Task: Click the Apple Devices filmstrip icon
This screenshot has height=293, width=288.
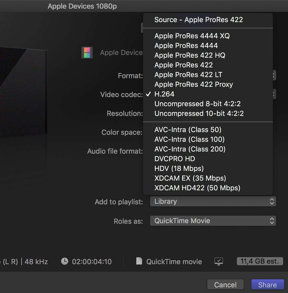Action: [87, 53]
